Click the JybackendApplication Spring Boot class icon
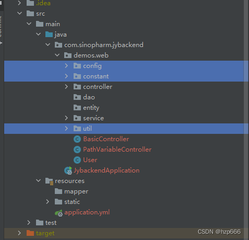The height and width of the screenshot is (240, 249). click(x=68, y=170)
